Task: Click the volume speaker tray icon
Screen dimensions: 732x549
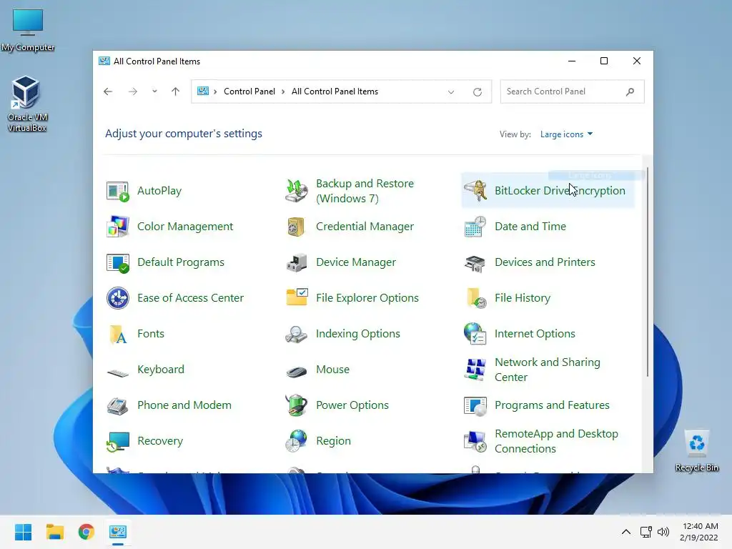Action: click(663, 532)
